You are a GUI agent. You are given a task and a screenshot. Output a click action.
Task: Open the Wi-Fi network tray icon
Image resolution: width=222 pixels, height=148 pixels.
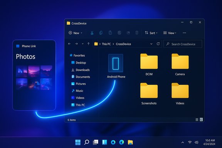point(190,142)
